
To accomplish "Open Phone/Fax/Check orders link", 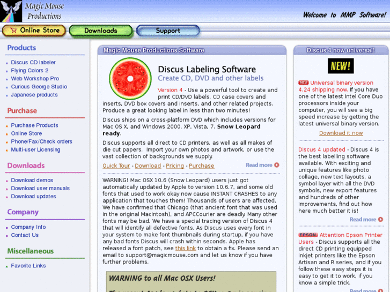I will [x=41, y=141].
